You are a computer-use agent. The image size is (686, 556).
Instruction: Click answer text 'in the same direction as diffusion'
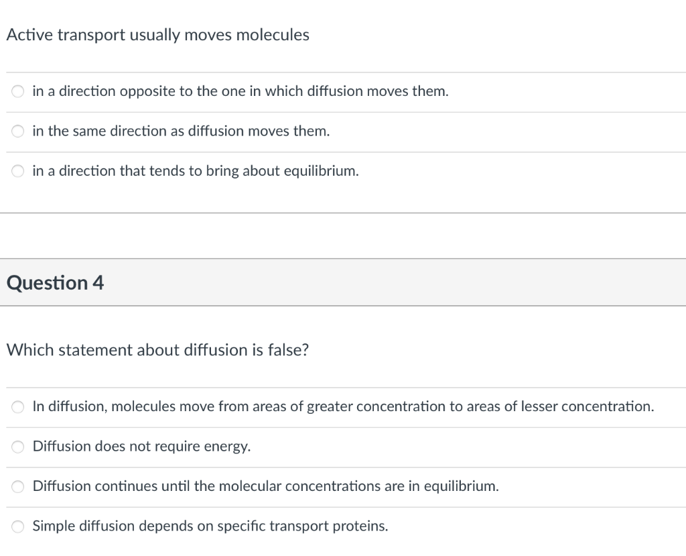(181, 131)
